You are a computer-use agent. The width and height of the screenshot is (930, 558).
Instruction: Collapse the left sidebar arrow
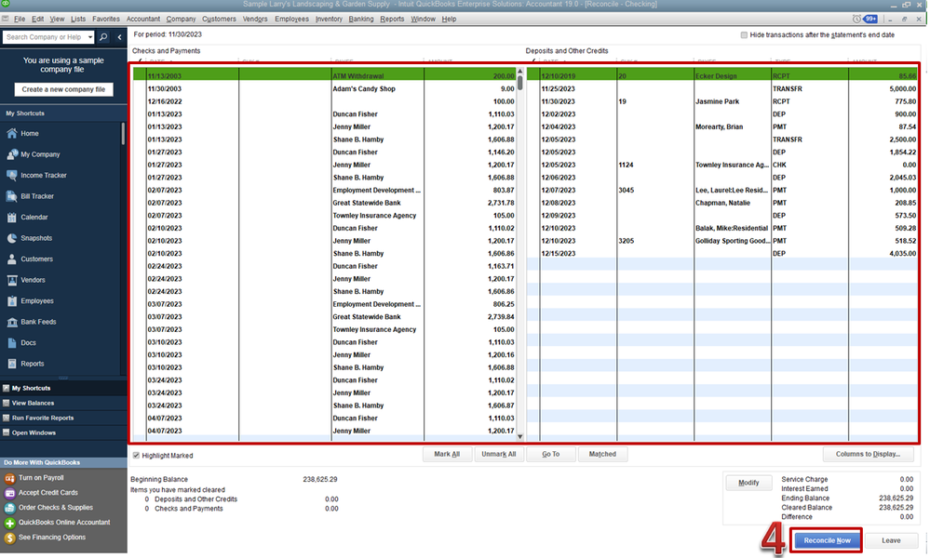coord(119,36)
